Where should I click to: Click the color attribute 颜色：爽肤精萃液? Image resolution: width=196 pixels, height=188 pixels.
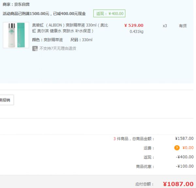click(47, 40)
